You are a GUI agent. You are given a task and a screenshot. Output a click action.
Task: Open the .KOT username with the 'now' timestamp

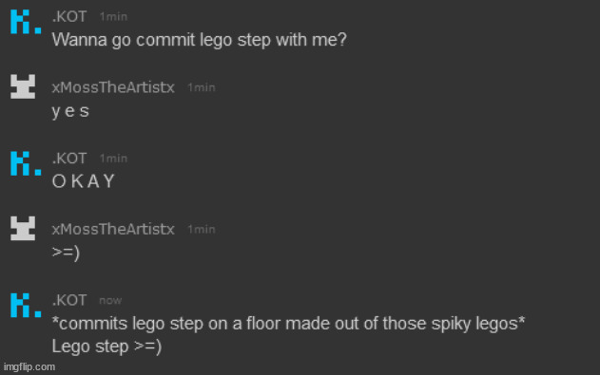tap(69, 300)
